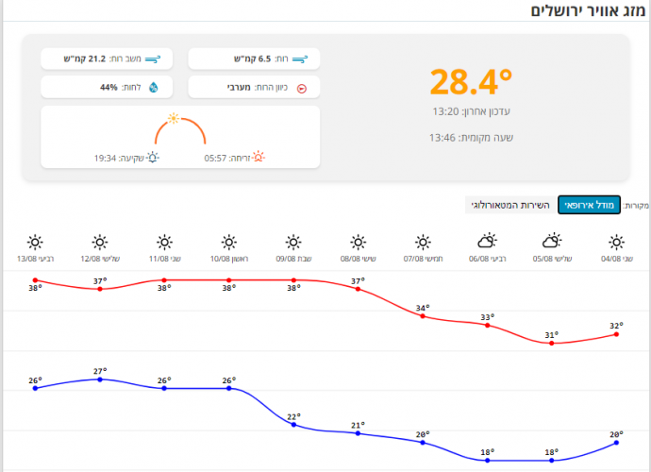The image size is (651, 472).
Task: Click the sunny icon for 13/08
Action: tap(35, 242)
